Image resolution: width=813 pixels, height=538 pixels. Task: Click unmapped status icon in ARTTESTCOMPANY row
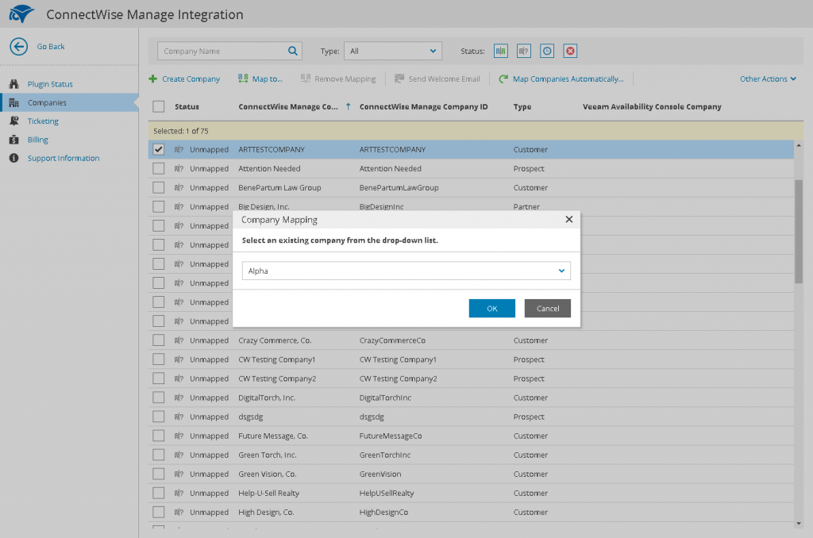pos(179,149)
